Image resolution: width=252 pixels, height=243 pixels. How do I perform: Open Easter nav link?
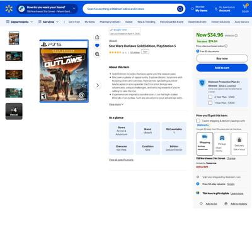click(129, 22)
